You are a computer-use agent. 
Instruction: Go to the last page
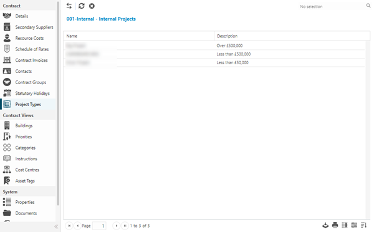(x=125, y=226)
